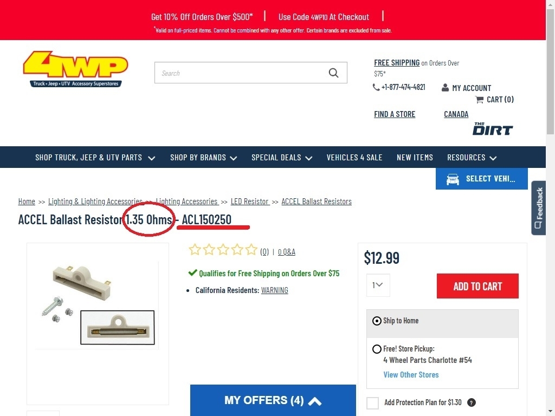Check the Add Protection Plan box

pyautogui.click(x=372, y=403)
